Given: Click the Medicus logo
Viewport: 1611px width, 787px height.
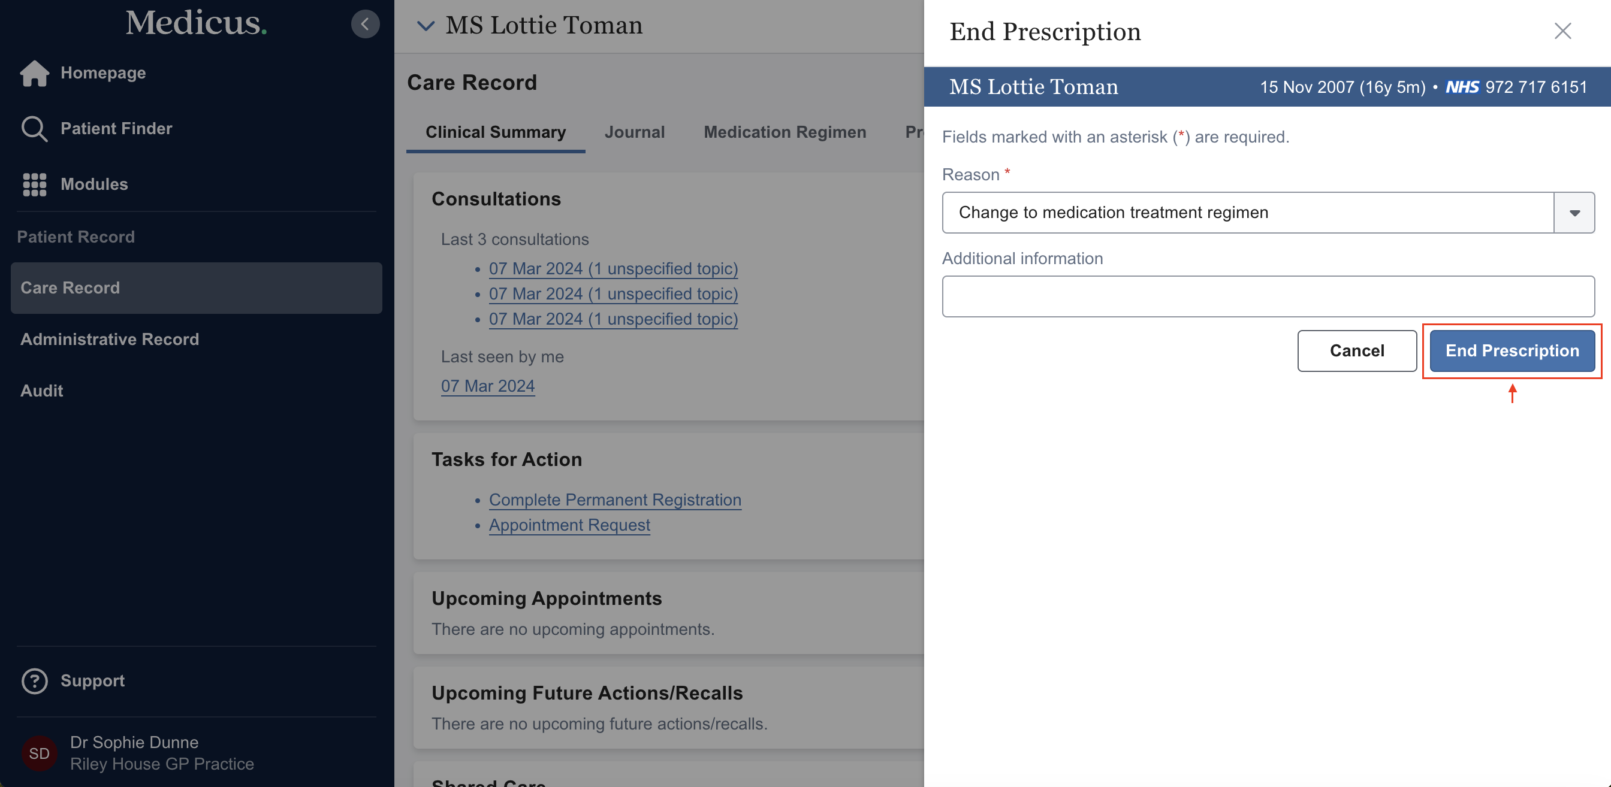Looking at the screenshot, I should [196, 24].
